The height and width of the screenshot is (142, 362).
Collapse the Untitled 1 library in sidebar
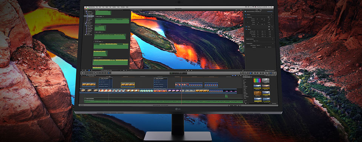tap(84, 24)
